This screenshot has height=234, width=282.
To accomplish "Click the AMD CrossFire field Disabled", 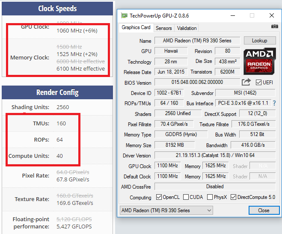I will coord(215,187).
